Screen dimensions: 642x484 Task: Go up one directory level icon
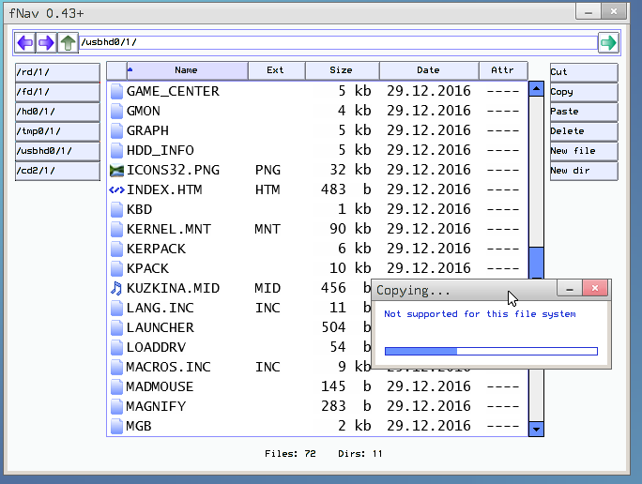click(68, 43)
